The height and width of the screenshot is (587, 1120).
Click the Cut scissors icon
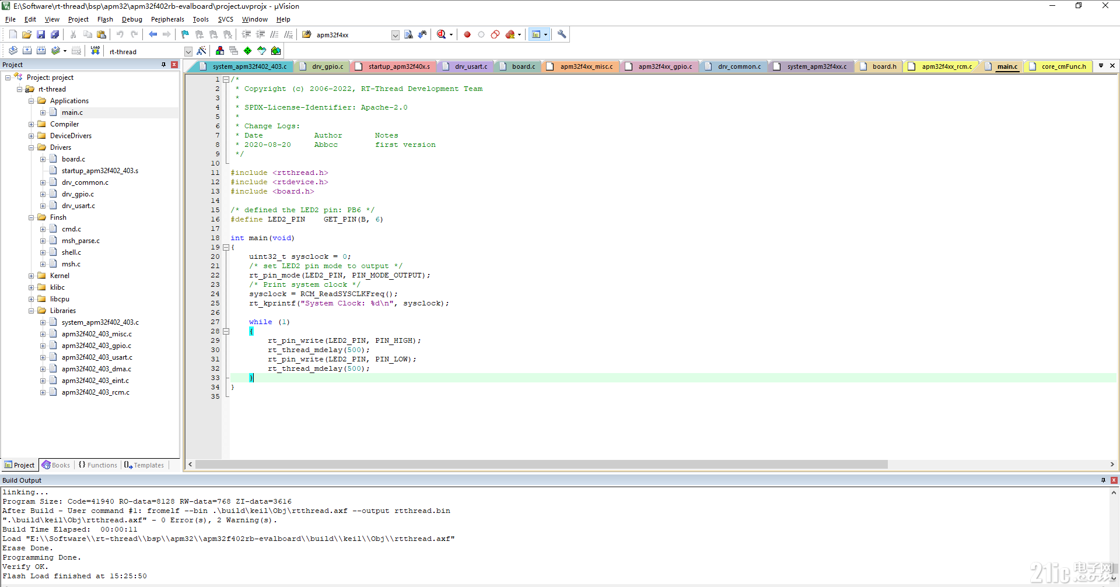[x=73, y=34]
